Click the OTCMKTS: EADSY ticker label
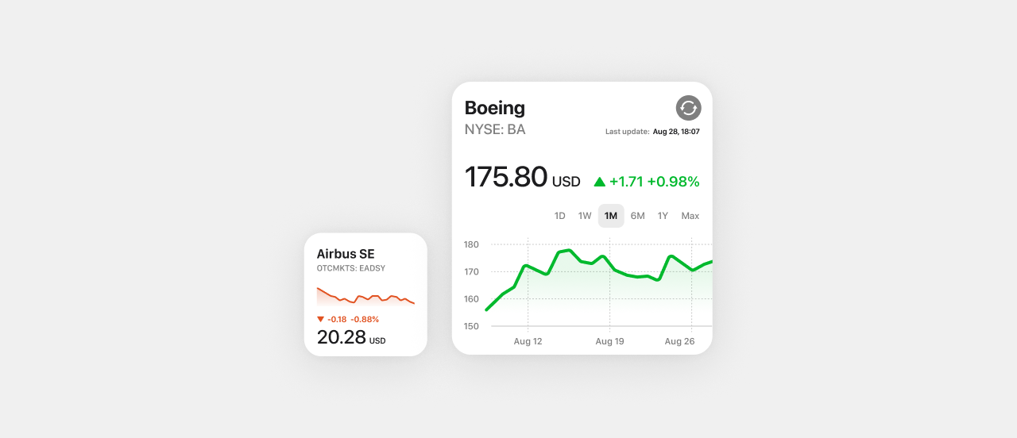This screenshot has width=1017, height=438. tap(351, 268)
